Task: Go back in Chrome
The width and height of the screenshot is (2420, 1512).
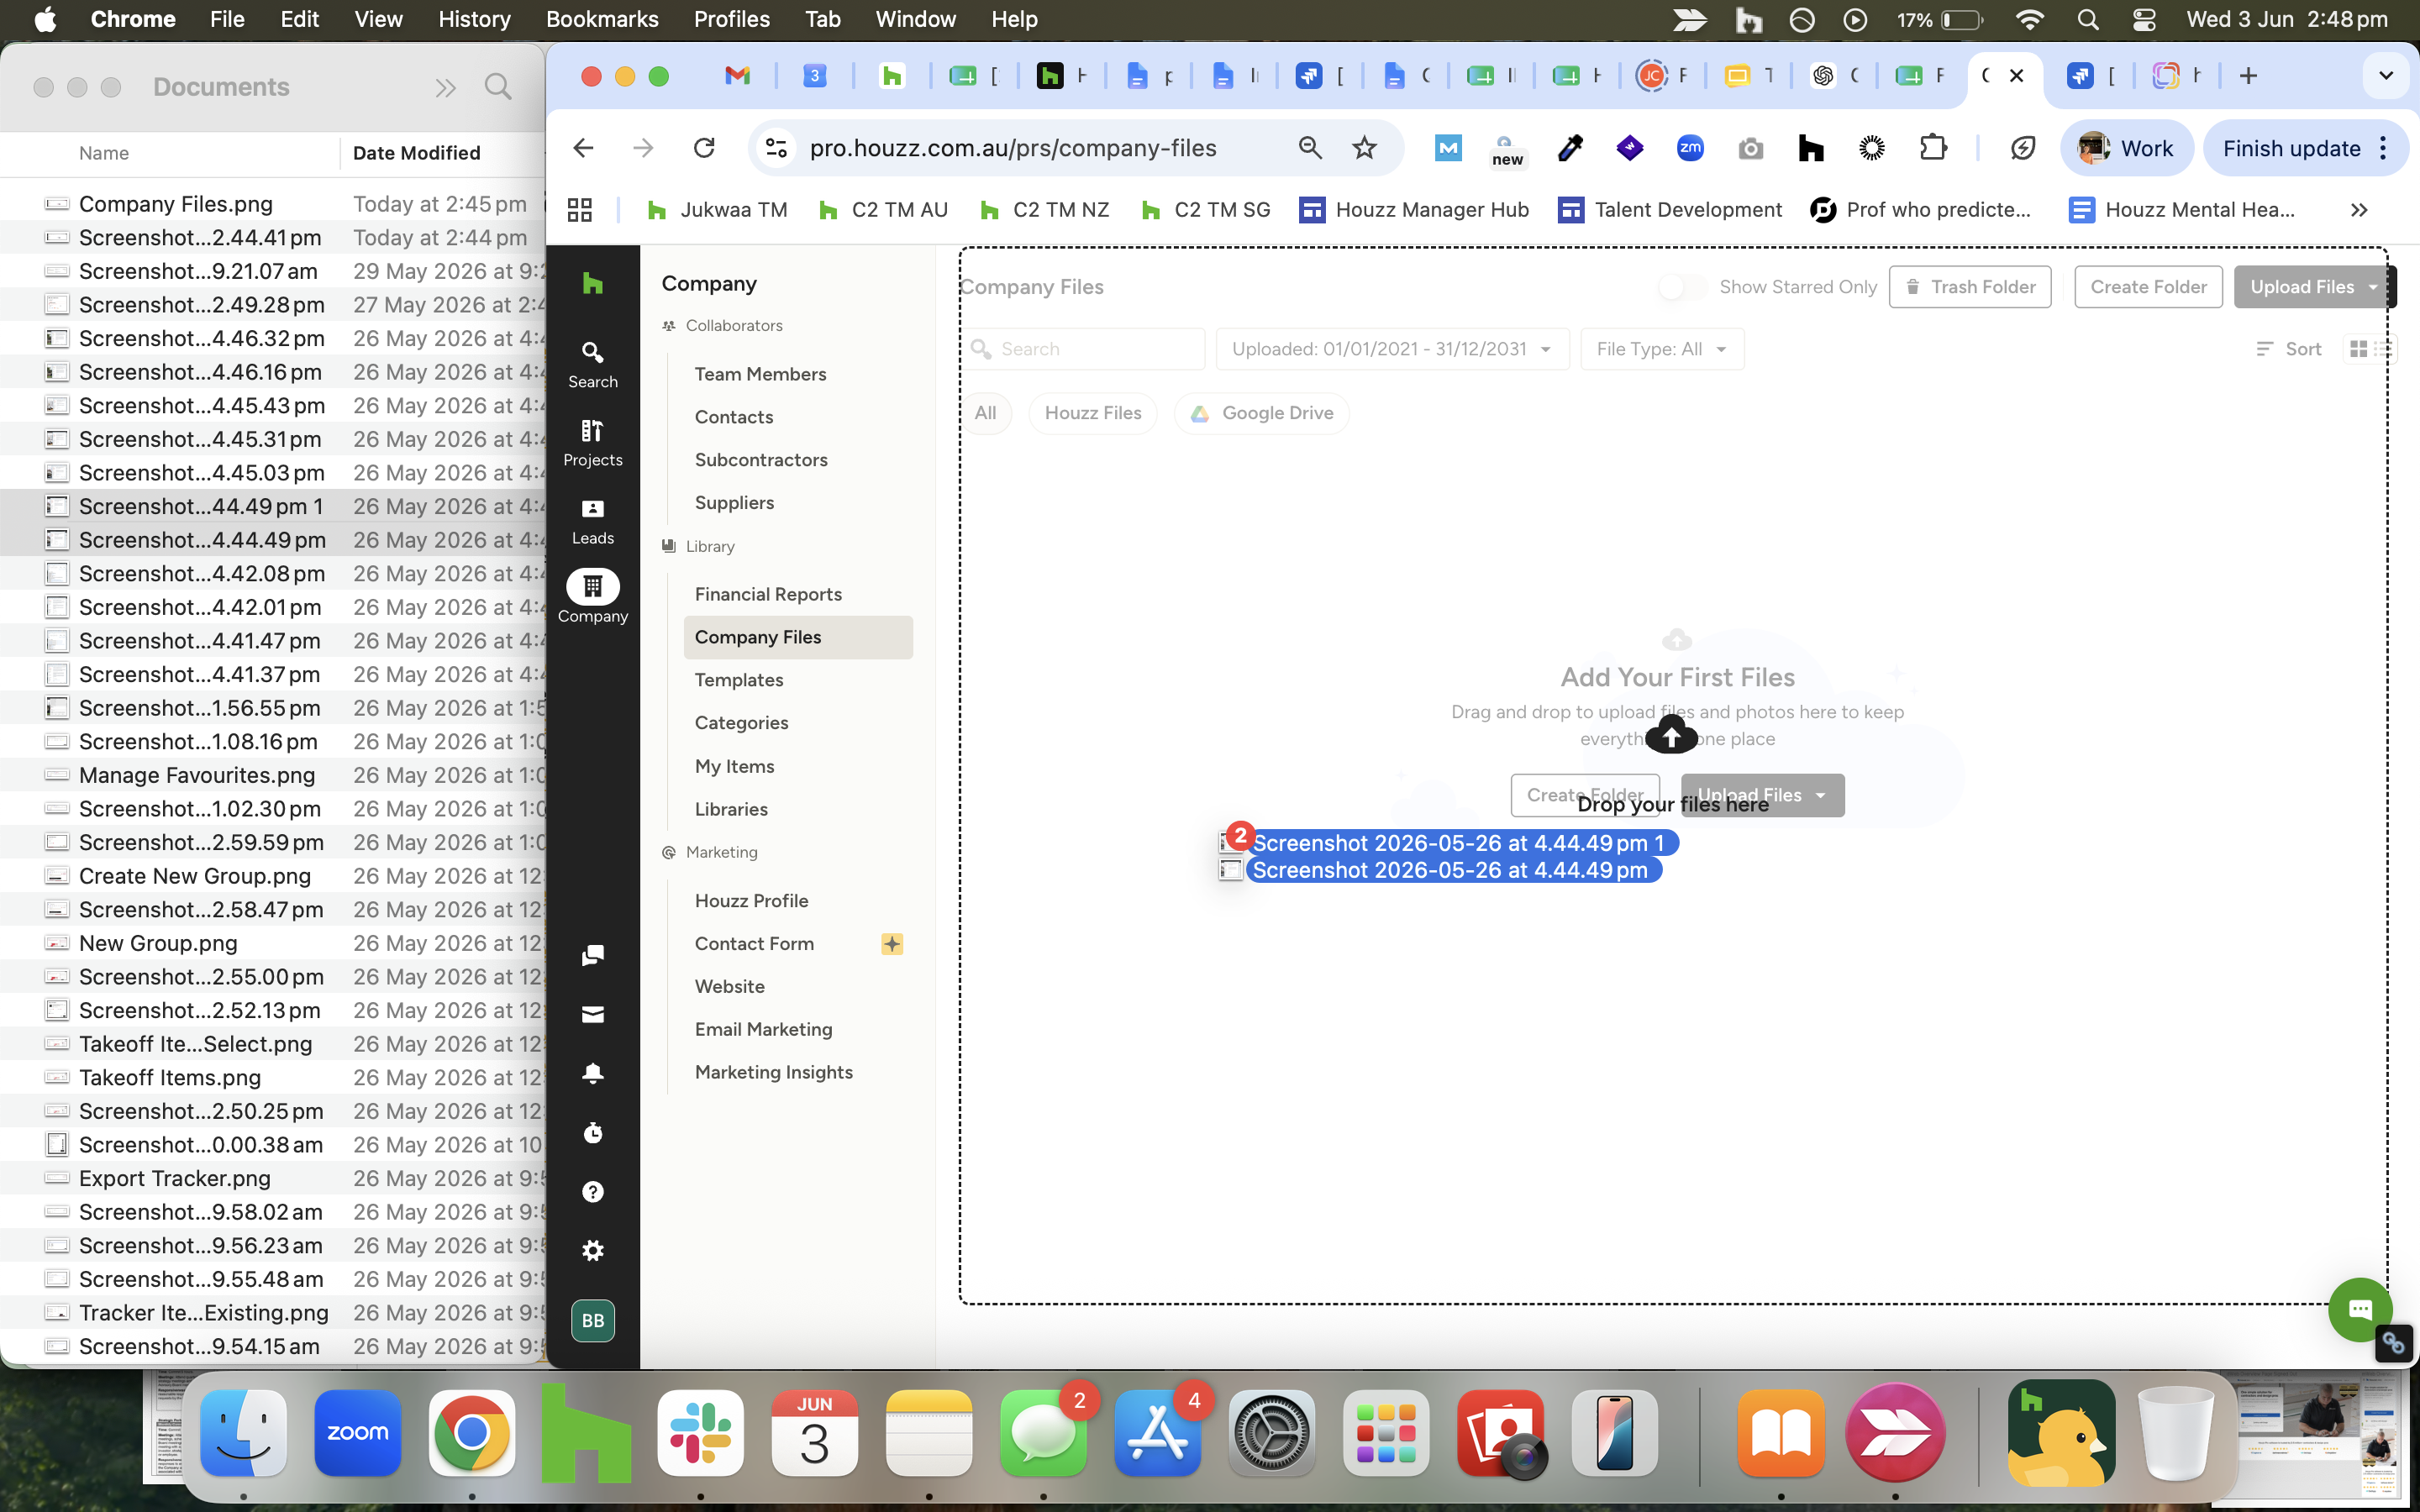Action: click(583, 148)
